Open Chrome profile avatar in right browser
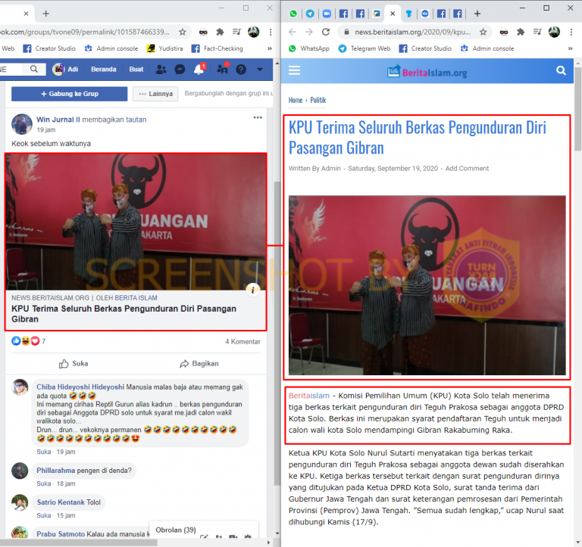Screen dimensions: 582x547 click(554, 32)
